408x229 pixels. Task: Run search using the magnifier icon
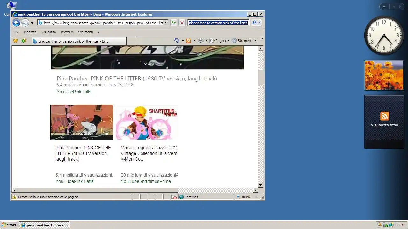point(254,23)
